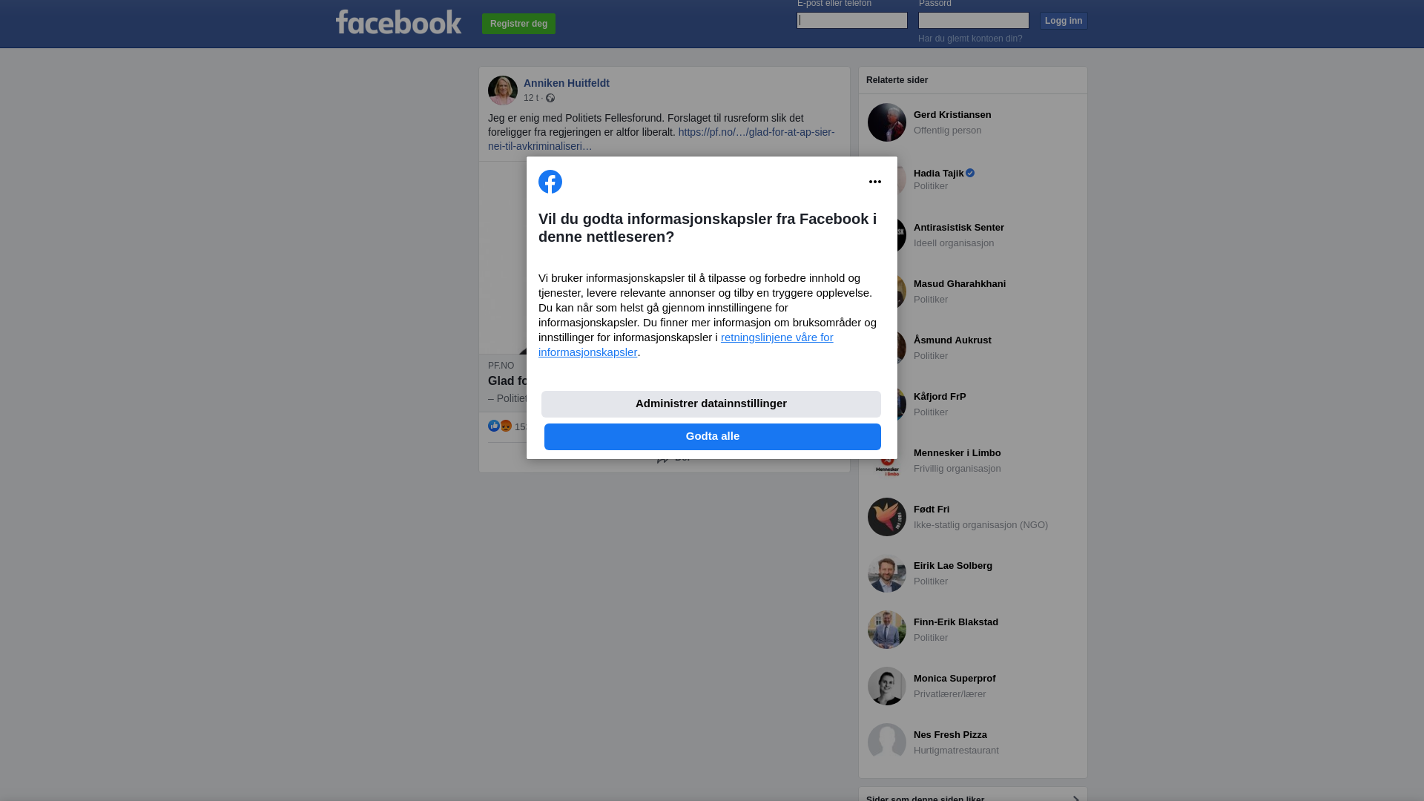Open the three-dots menu in cookie dialog
Image resolution: width=1424 pixels, height=801 pixels.
tap(875, 182)
